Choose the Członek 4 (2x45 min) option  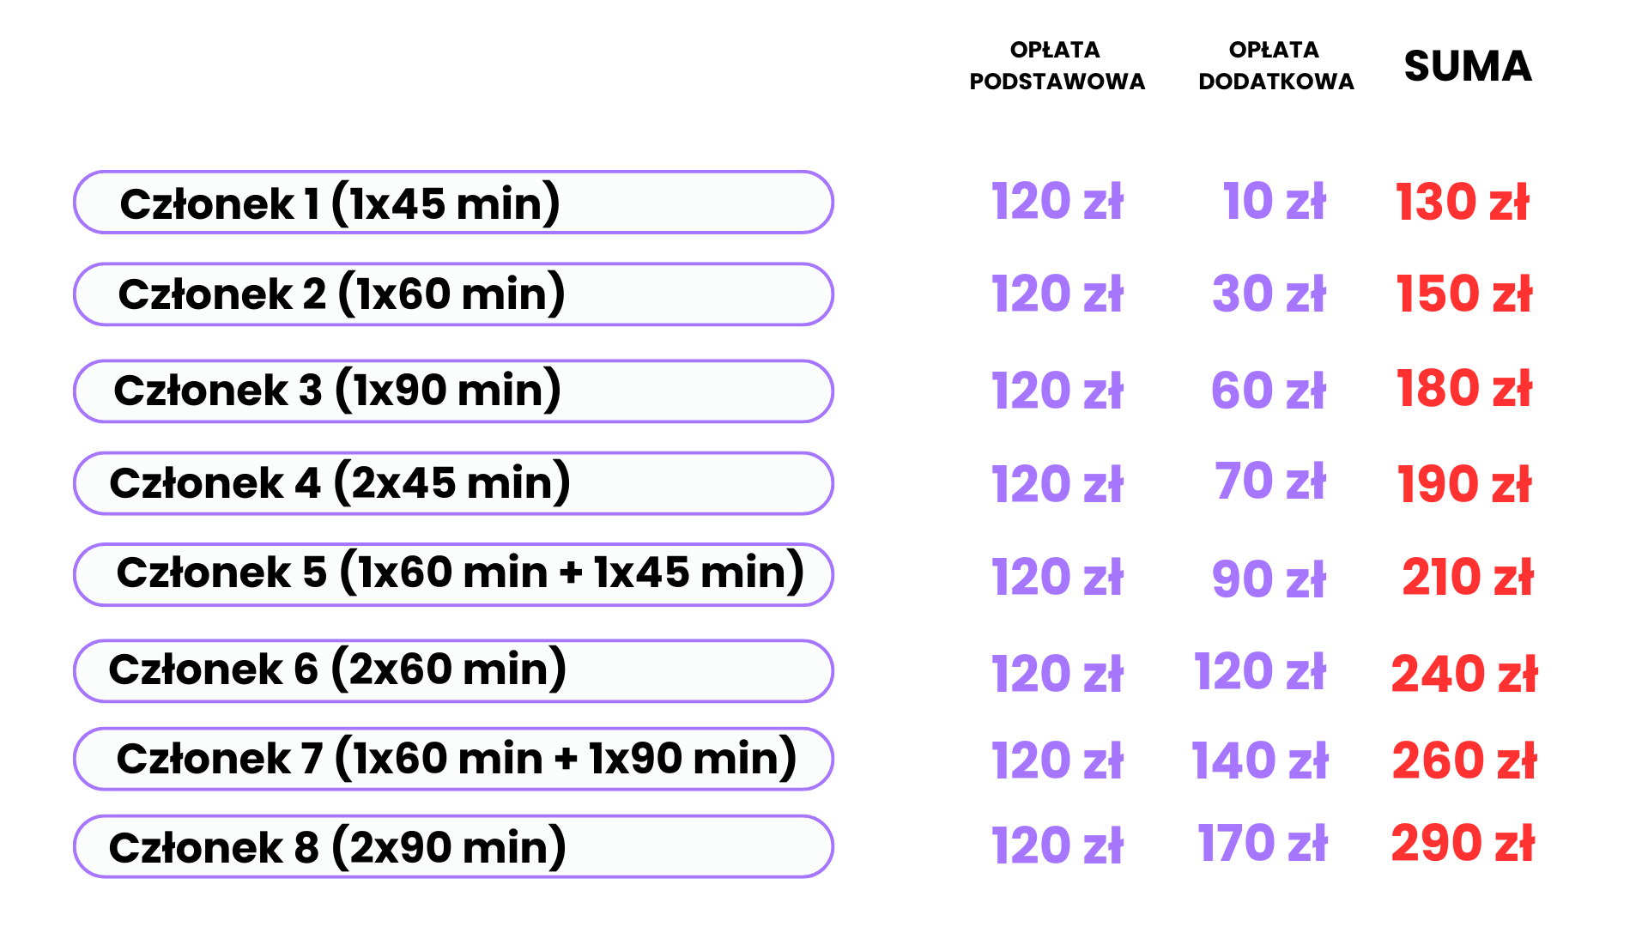tap(453, 483)
